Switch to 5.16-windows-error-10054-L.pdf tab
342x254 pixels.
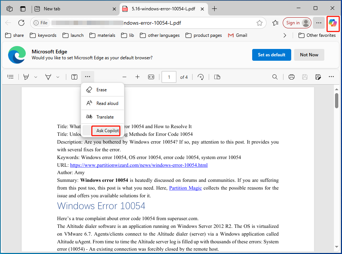pyautogui.click(x=163, y=9)
